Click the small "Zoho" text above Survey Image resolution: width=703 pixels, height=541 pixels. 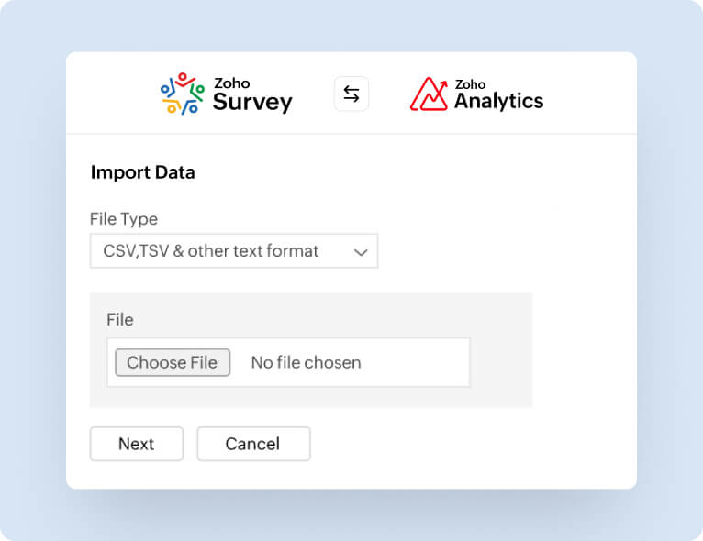coord(231,83)
